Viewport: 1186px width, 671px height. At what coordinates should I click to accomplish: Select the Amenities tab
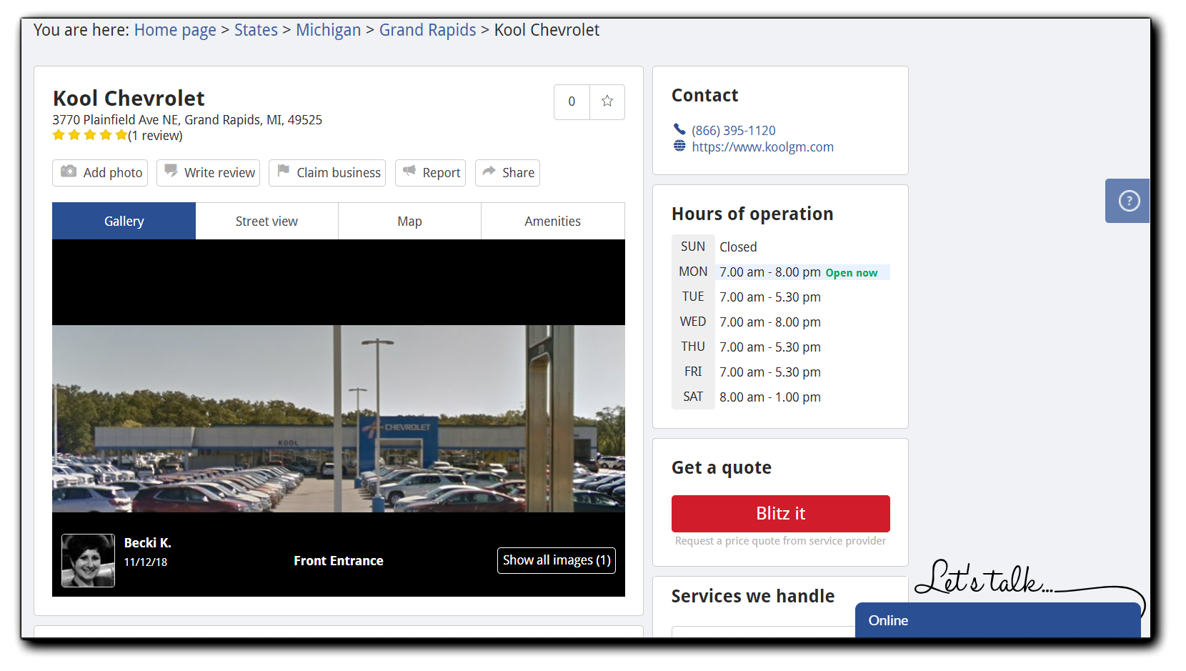coord(552,222)
